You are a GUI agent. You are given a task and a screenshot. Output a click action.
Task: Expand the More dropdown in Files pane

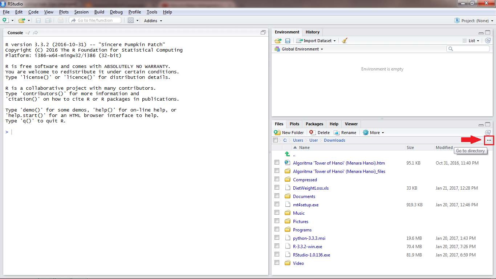click(373, 133)
